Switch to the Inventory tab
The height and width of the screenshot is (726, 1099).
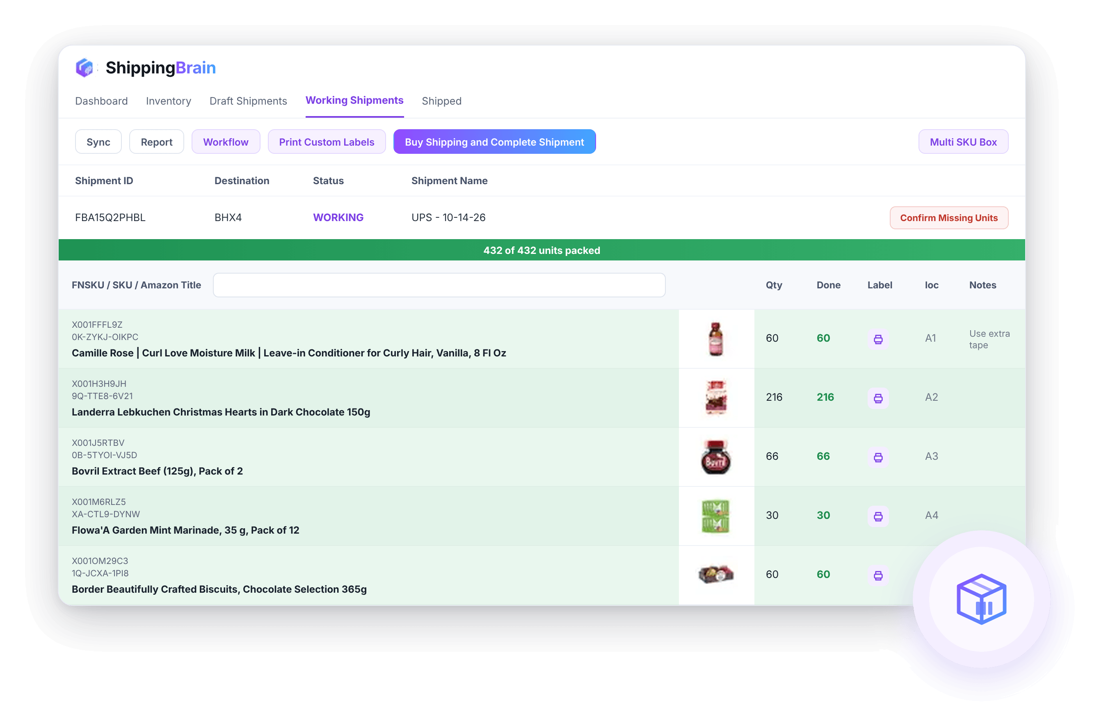169,101
